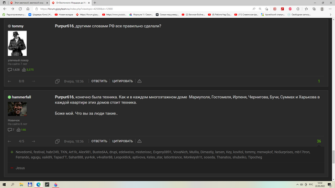335x188 pixels.
Task: Expand the bookmarks overflow chevron
Action: [331, 15]
